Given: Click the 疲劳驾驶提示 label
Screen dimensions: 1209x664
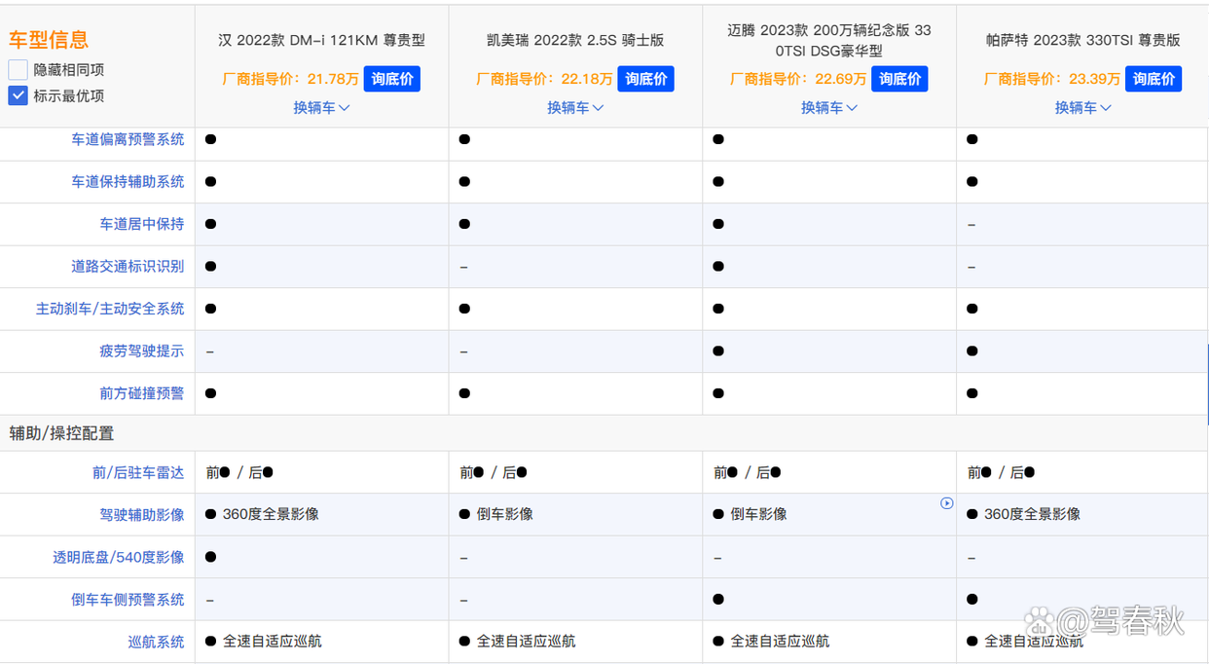Looking at the screenshot, I should pos(141,351).
